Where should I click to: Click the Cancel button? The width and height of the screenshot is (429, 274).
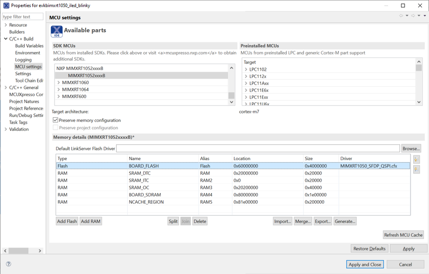point(405,265)
